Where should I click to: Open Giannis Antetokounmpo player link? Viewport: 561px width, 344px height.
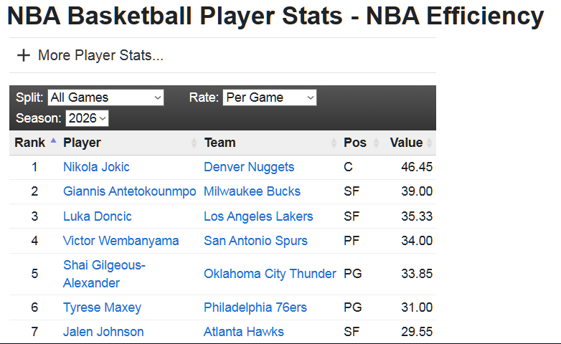pos(130,191)
